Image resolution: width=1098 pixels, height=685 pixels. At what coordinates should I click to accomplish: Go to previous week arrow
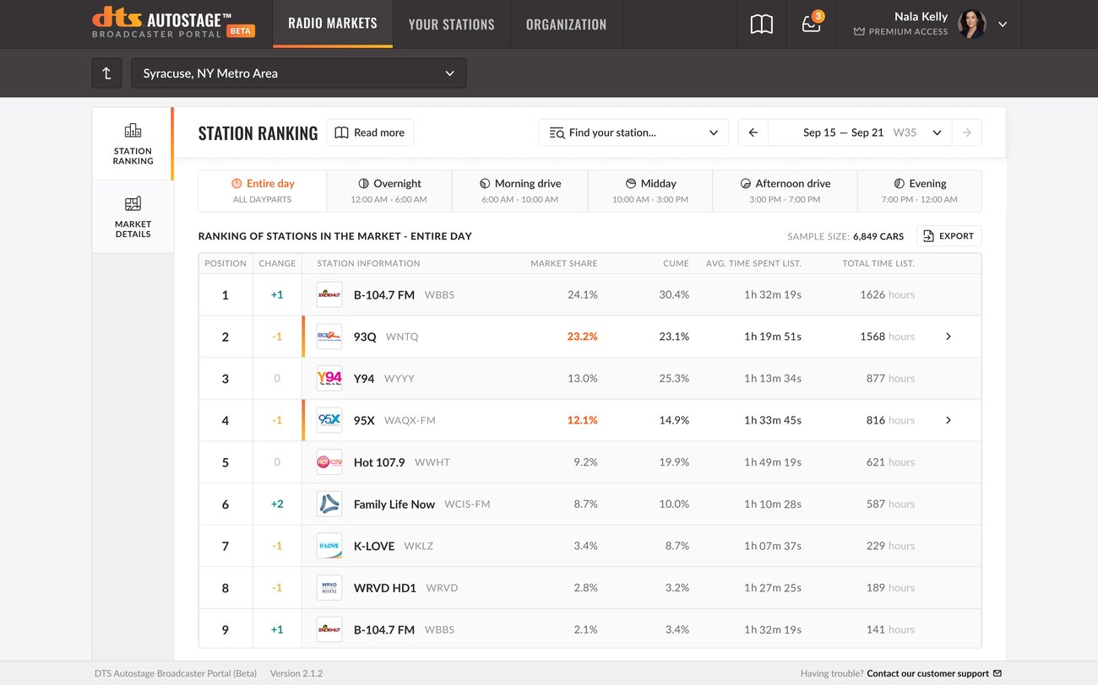coord(753,132)
